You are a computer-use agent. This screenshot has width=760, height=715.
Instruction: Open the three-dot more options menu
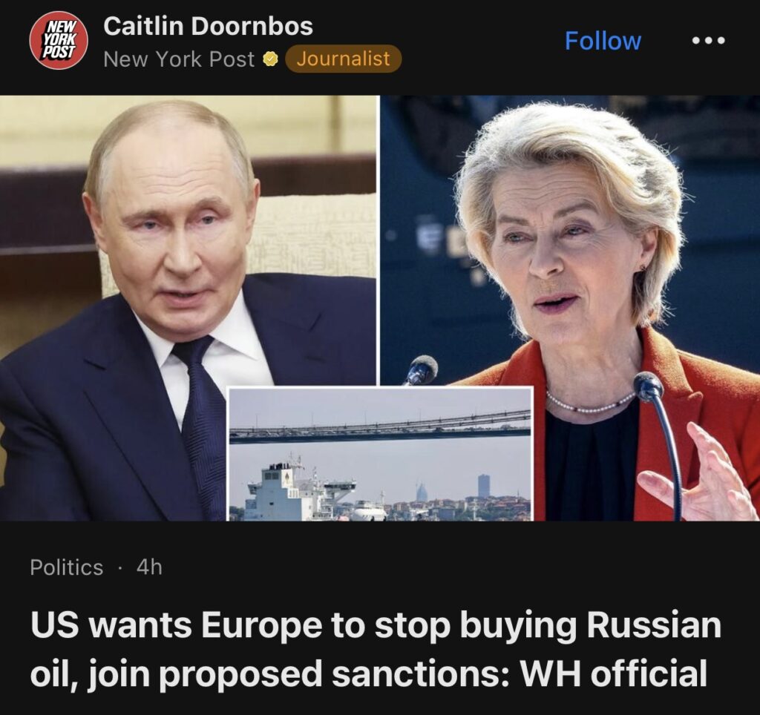(x=708, y=41)
